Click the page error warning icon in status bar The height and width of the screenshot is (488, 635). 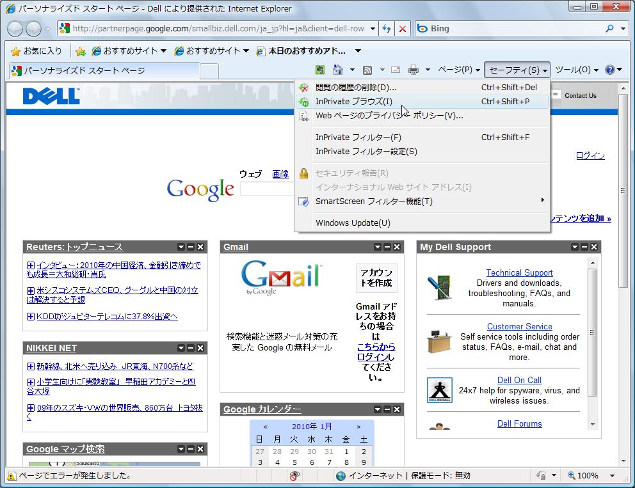click(x=12, y=476)
